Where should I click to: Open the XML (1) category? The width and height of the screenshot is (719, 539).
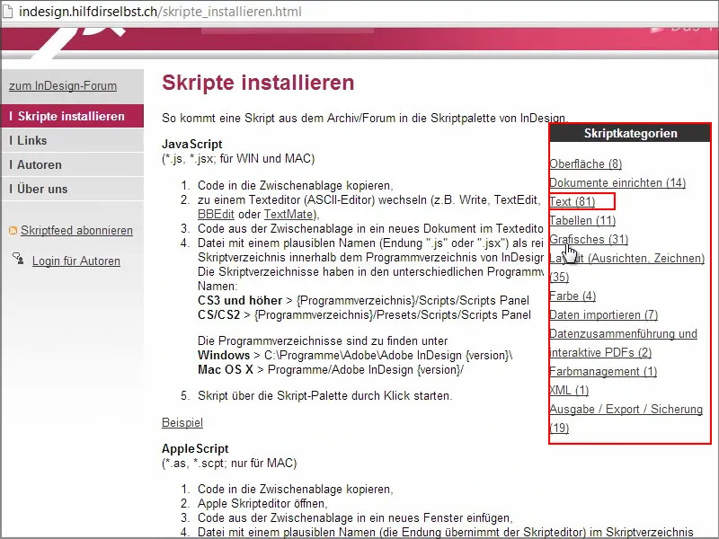567,390
